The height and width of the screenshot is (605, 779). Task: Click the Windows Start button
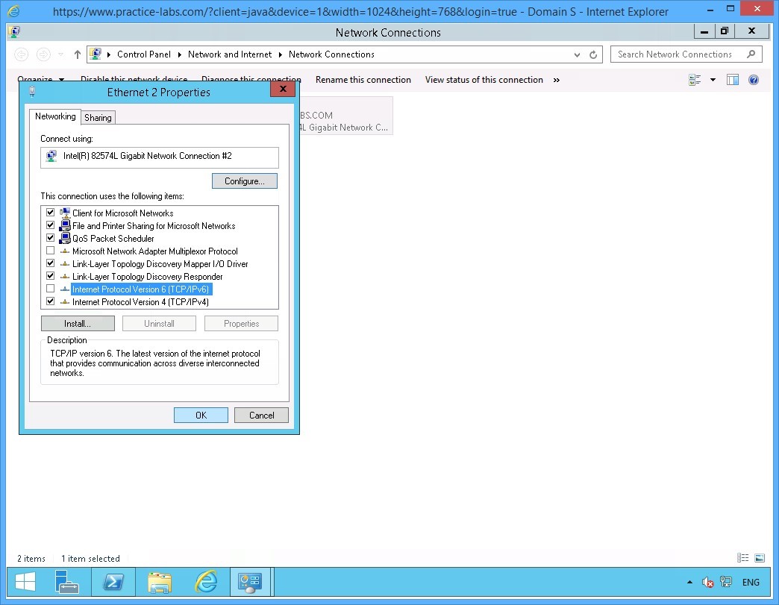click(x=26, y=582)
